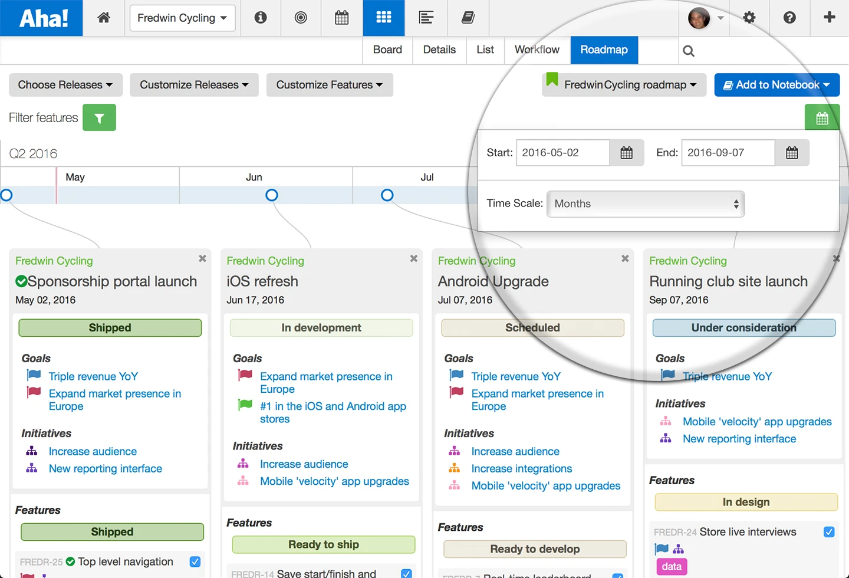Open the iOS refresh release title
Viewport: 849px width, 578px height.
(262, 281)
